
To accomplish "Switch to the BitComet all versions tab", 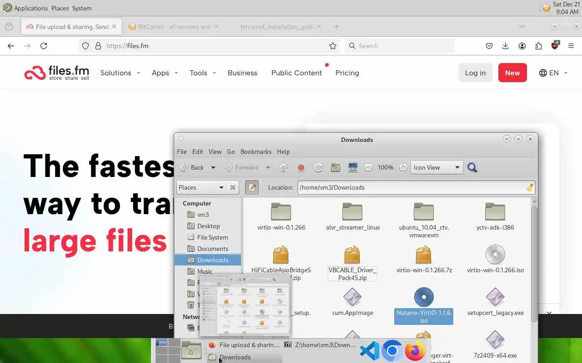I will coord(173,27).
